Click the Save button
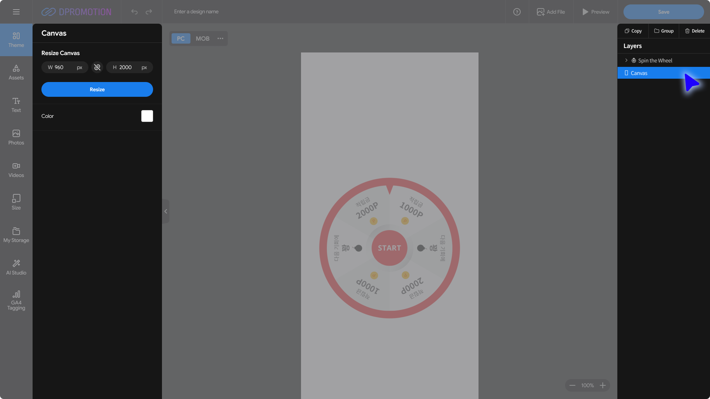 pyautogui.click(x=663, y=12)
